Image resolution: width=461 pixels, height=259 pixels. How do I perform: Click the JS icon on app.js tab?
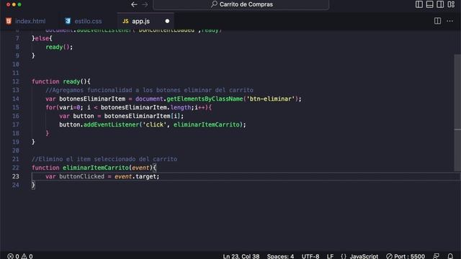(125, 21)
